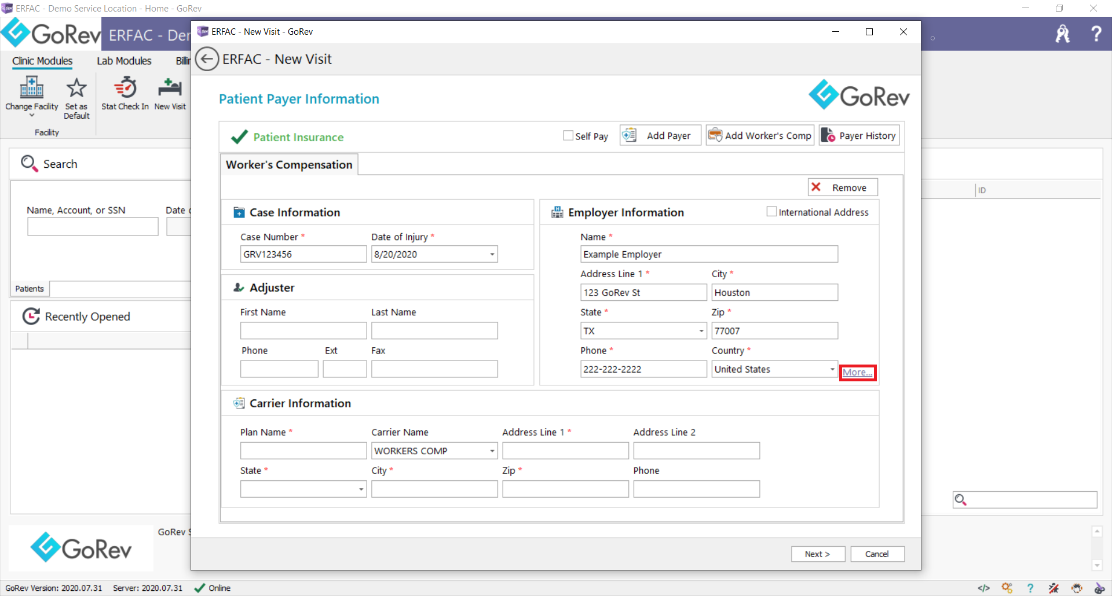Click the Adjuster First Name field
The width and height of the screenshot is (1112, 596).
303,330
